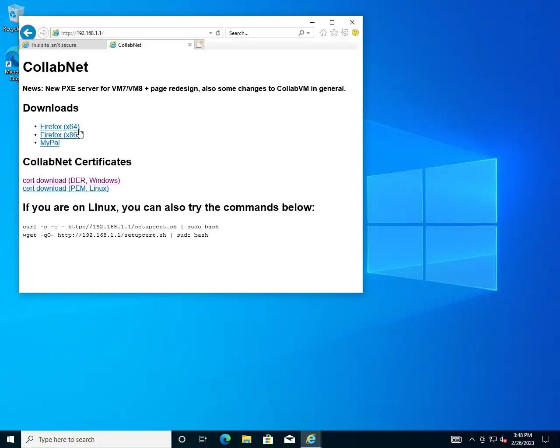Go to the Home page icon
The image size is (560, 448).
tap(323, 33)
